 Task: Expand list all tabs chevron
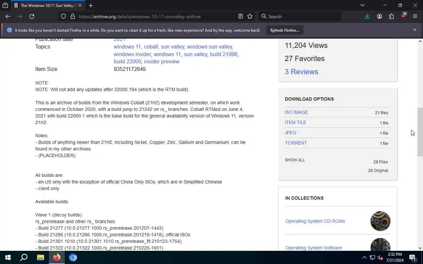tap(363, 5)
